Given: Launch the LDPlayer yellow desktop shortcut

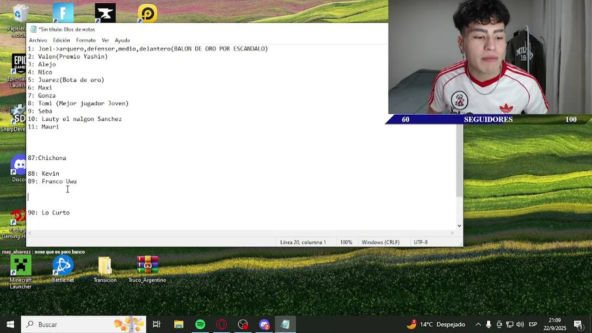Looking at the screenshot, I should pyautogui.click(x=148, y=13).
